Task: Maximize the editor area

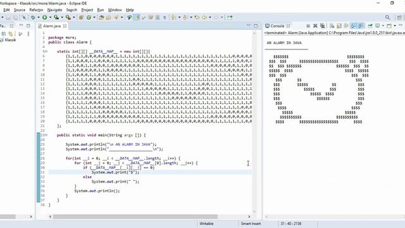Action: 256,25
